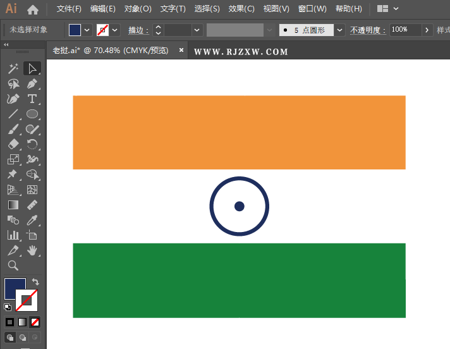
Task: Open the 效果(C) menu
Action: [x=241, y=9]
